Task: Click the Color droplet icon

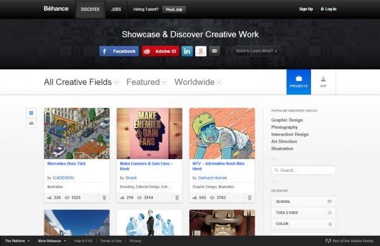Action: click(x=330, y=224)
